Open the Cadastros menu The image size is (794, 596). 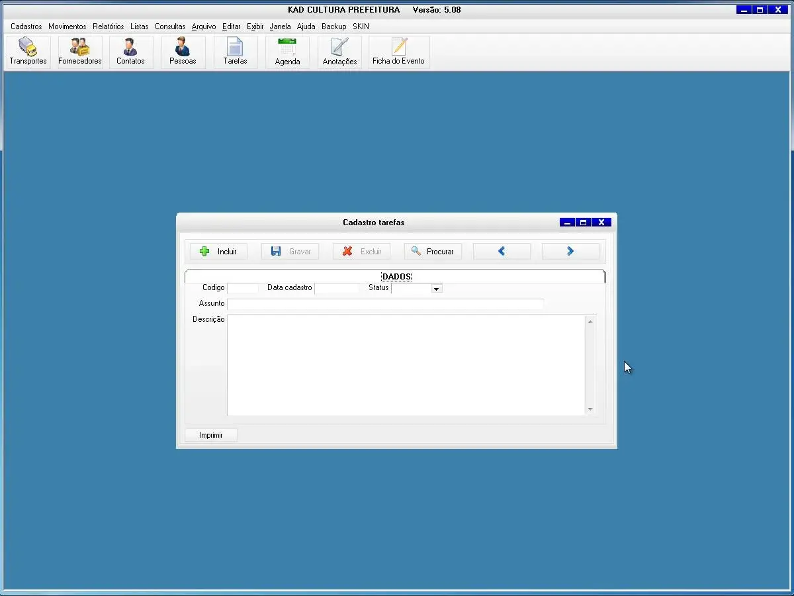(x=26, y=26)
